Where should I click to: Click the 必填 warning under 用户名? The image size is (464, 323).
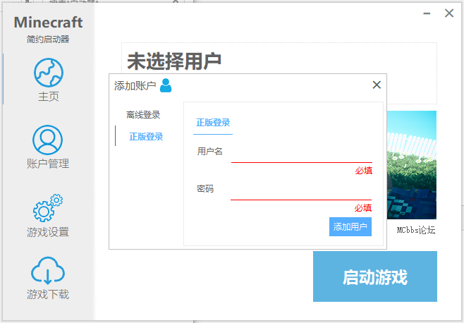coord(364,171)
